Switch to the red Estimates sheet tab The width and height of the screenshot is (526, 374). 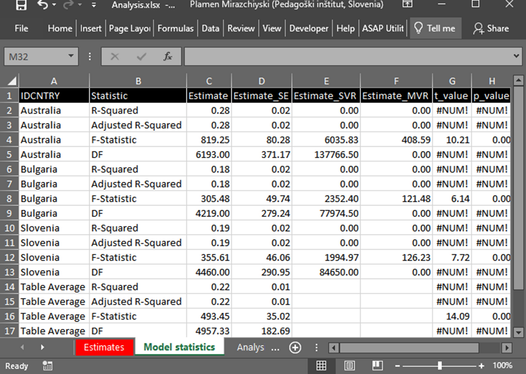tap(104, 347)
